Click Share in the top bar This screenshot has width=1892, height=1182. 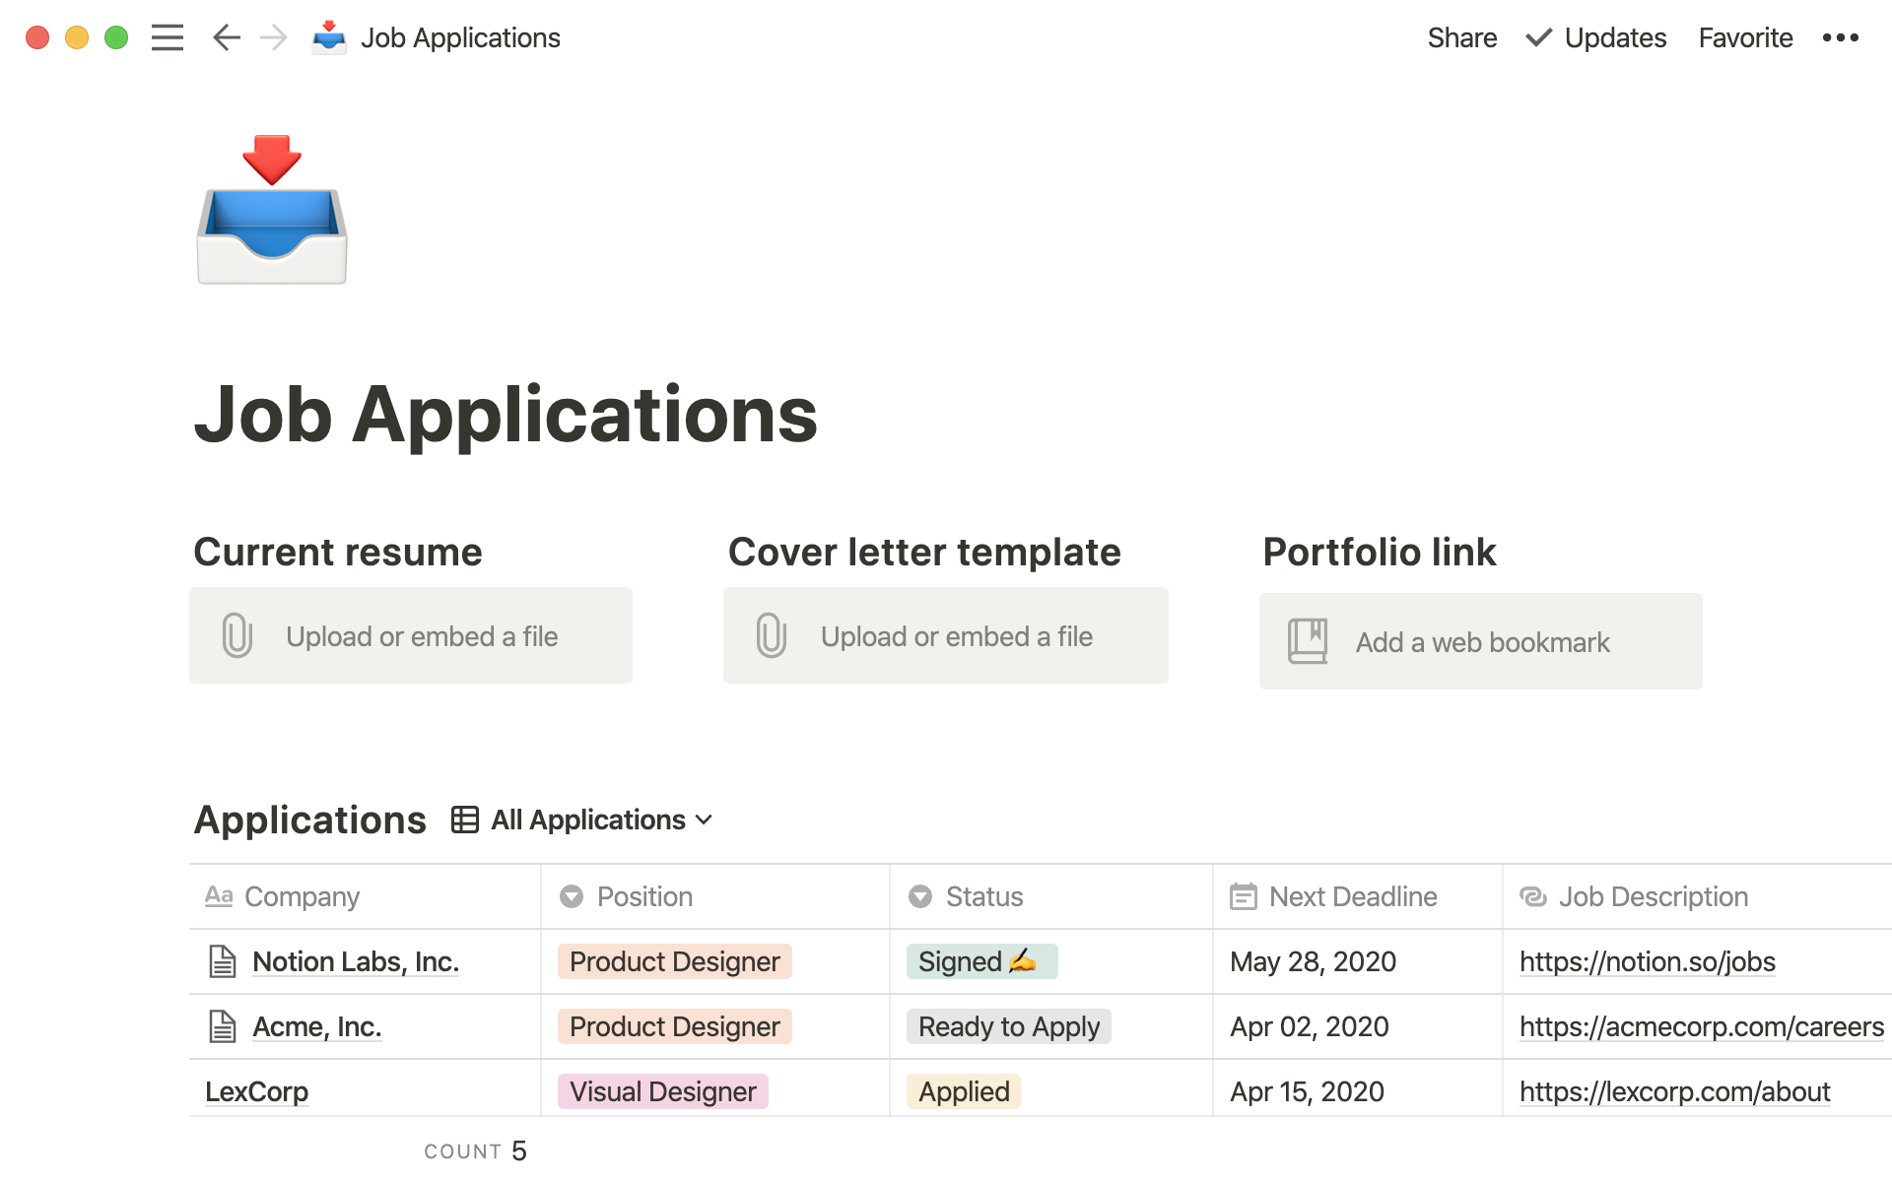point(1461,37)
